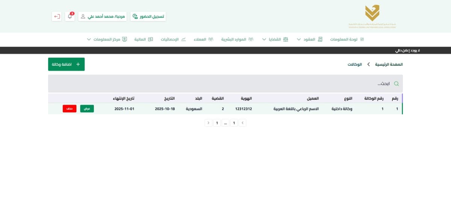Click the logout icon button

pos(57,17)
